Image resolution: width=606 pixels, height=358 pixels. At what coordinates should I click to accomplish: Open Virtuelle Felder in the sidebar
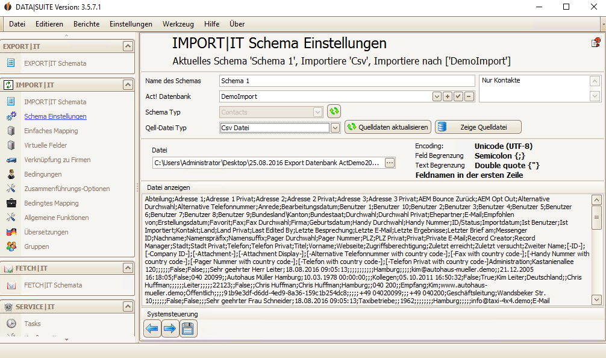pyautogui.click(x=46, y=145)
